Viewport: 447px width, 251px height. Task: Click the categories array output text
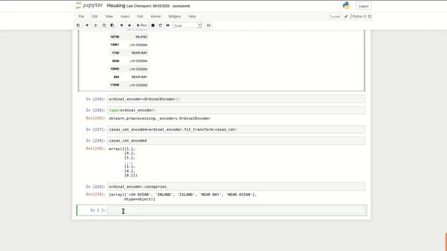[x=182, y=197]
